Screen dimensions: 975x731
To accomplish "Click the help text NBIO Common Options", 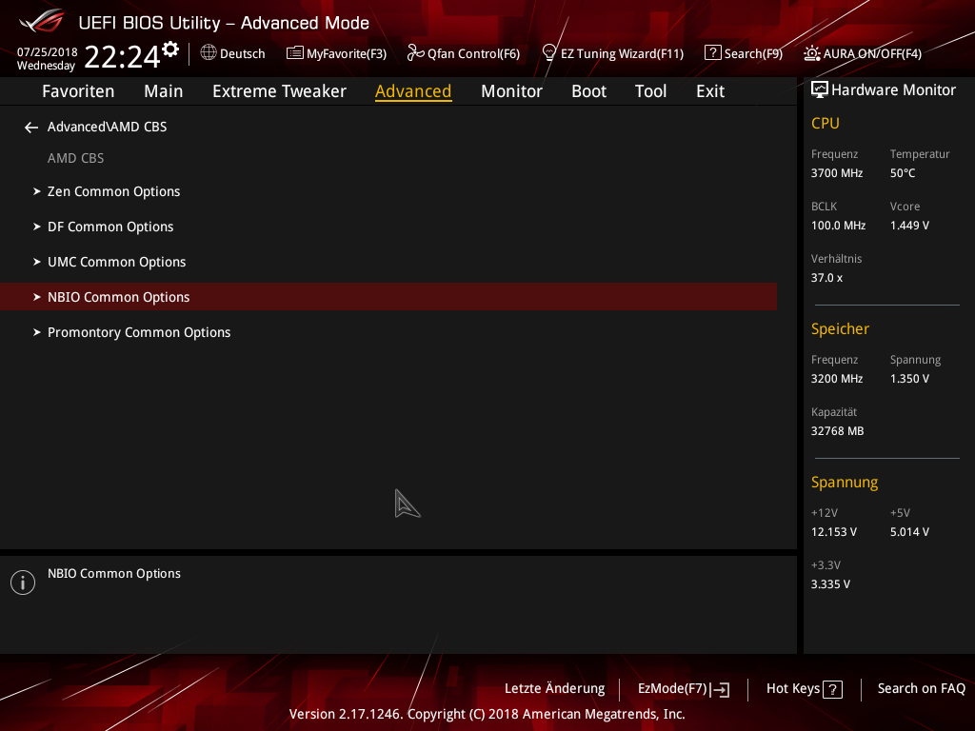I will (114, 574).
